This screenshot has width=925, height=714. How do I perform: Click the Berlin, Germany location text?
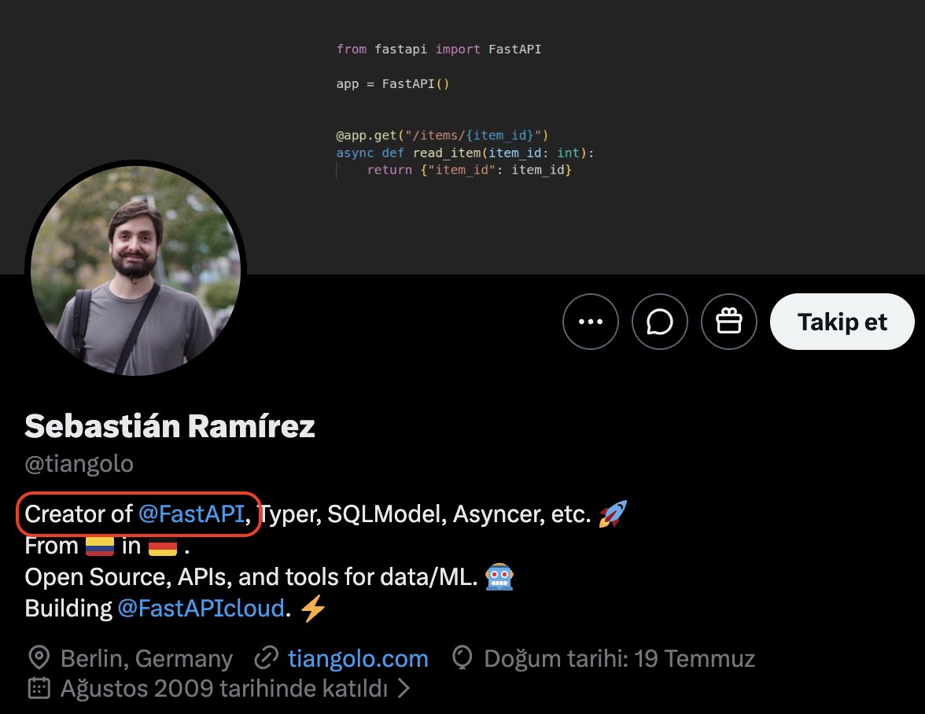coord(147,659)
